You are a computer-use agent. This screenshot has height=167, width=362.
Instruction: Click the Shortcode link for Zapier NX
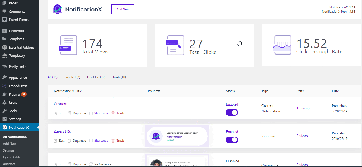101,141
